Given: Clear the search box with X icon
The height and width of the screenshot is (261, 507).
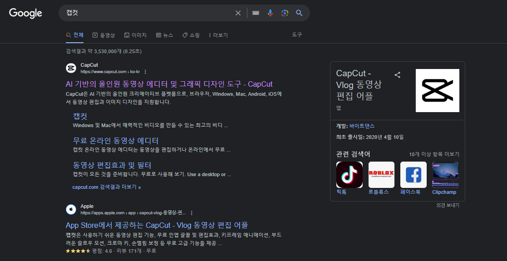Looking at the screenshot, I should (x=238, y=13).
